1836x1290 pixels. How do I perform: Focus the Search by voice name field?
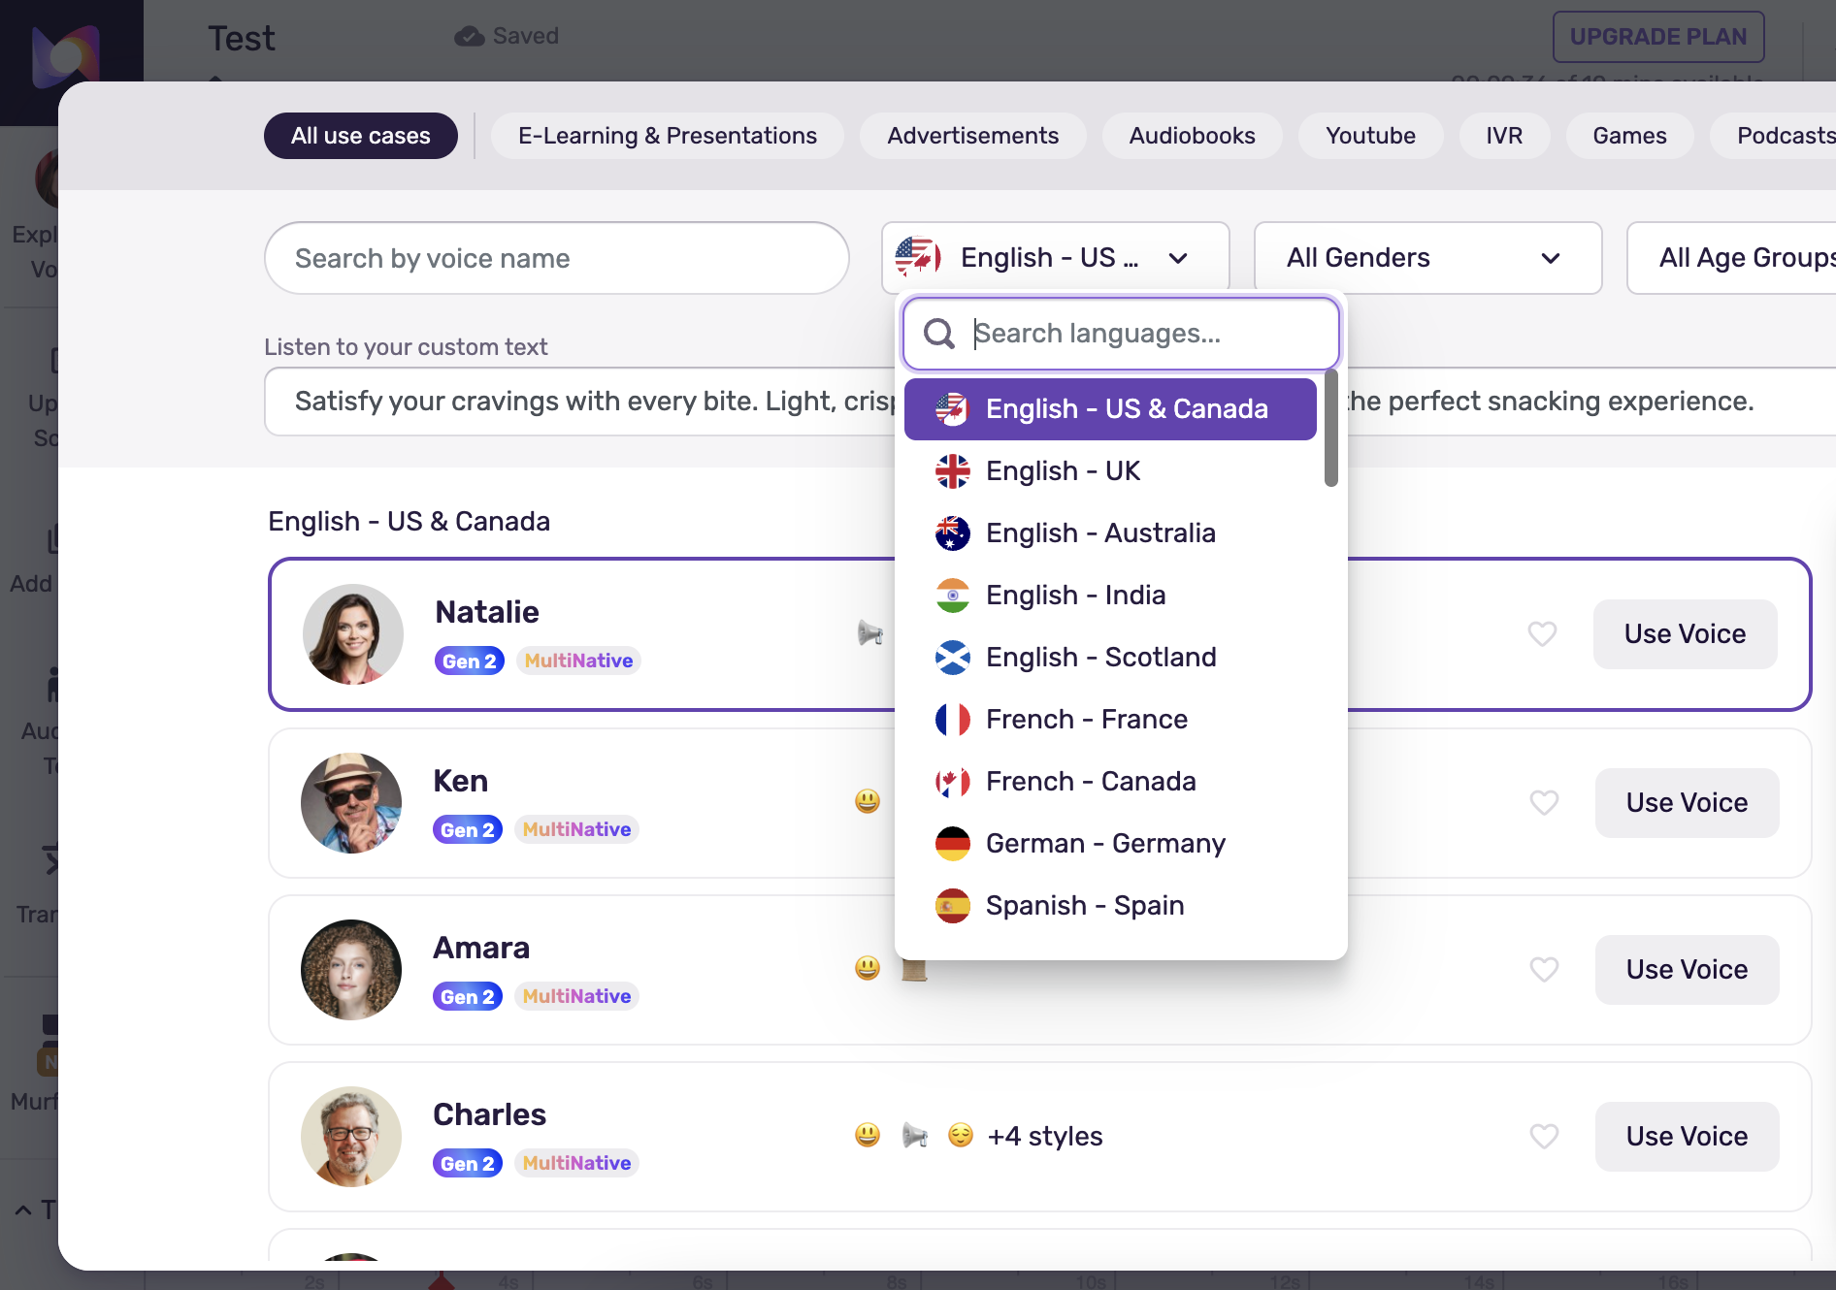[x=556, y=258]
